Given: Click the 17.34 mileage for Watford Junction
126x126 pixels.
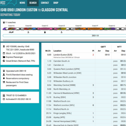Looking at the screenshot, I should coord(49,105).
